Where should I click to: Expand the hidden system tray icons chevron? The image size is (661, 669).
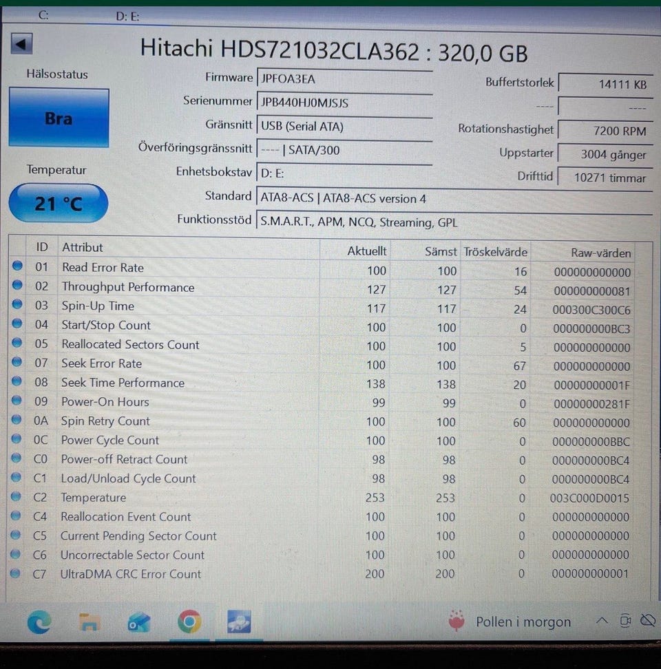[602, 621]
